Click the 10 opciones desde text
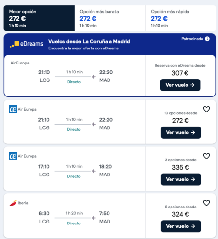The image size is (218, 239). pos(181,113)
